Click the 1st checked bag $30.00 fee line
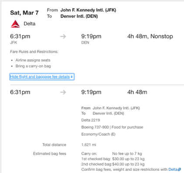 [x=113, y=159]
